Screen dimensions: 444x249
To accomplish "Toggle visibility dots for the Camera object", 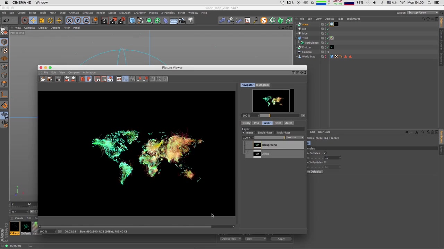I will point(325,52).
